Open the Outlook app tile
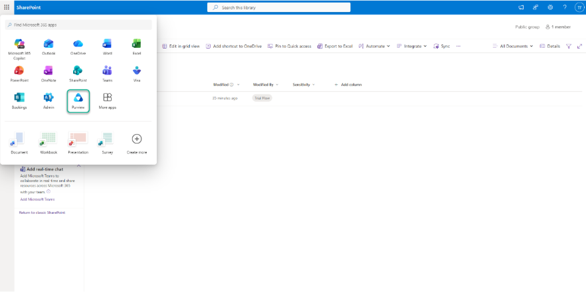This screenshot has width=586, height=293. (49, 46)
